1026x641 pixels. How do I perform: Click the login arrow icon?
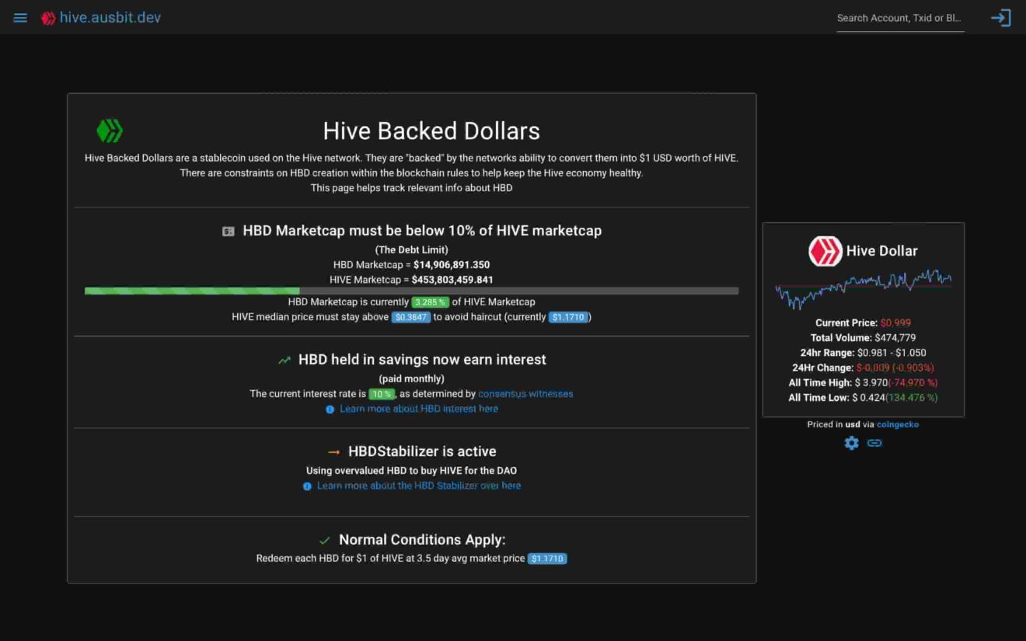(1001, 17)
